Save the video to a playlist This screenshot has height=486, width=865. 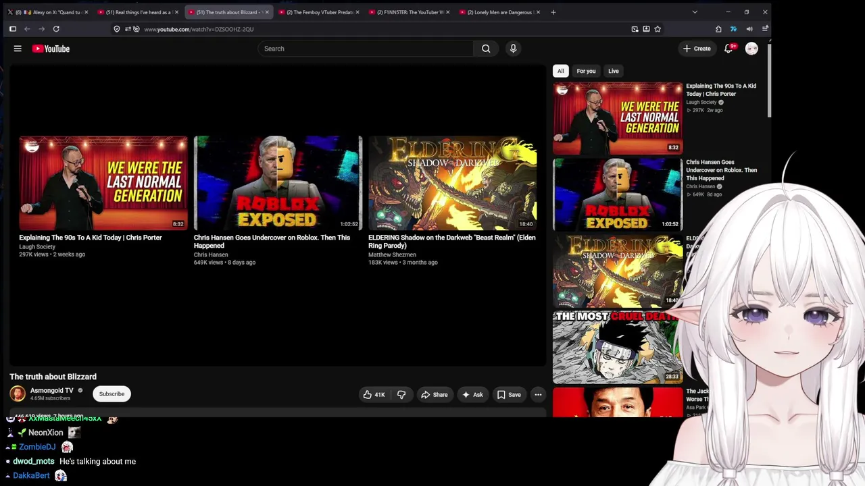click(x=509, y=395)
